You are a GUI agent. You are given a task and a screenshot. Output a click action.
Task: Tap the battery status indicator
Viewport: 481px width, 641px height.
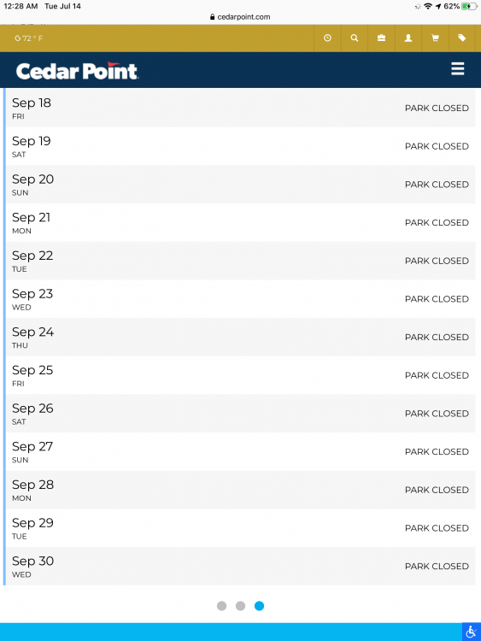(x=469, y=6)
